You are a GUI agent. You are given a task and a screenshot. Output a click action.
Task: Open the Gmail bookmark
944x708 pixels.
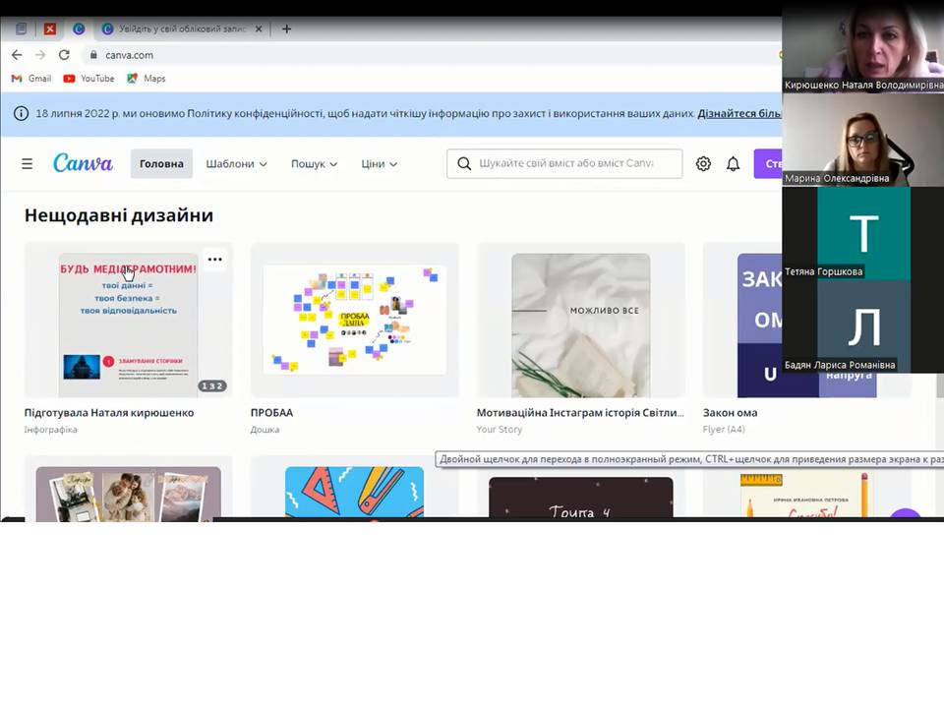(x=31, y=79)
